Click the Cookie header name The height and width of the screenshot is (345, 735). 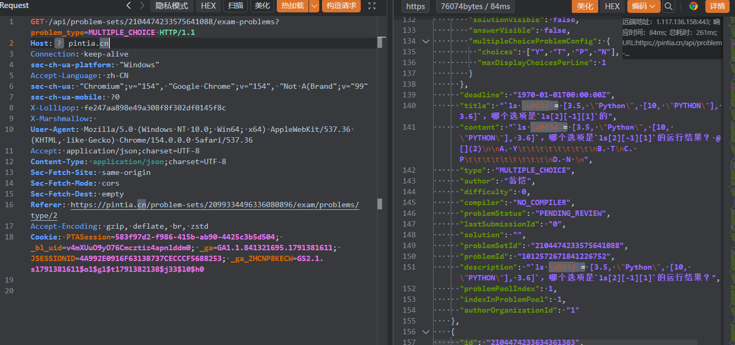coord(45,237)
